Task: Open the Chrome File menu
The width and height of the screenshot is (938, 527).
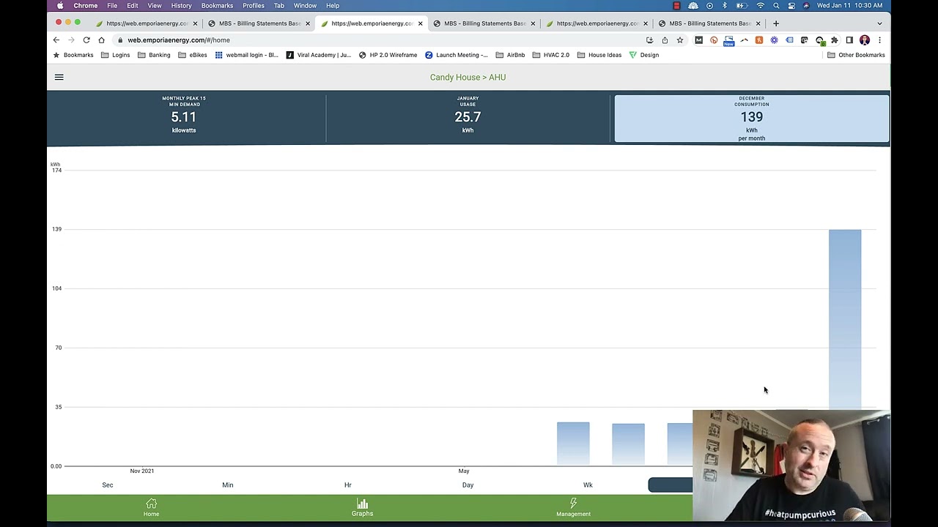Action: 112,6
